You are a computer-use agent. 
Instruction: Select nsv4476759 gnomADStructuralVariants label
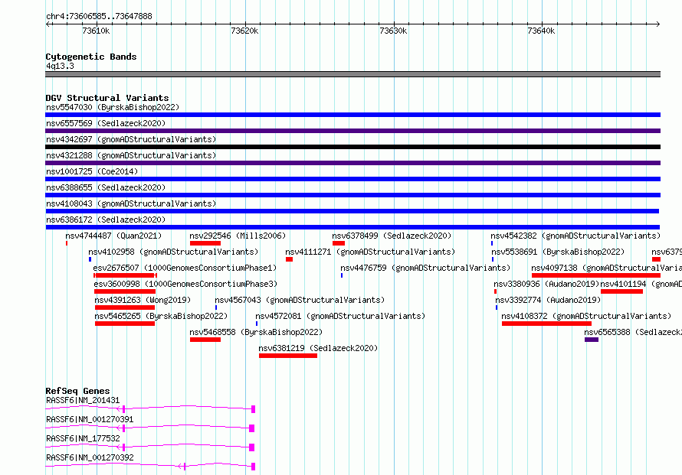pos(425,268)
